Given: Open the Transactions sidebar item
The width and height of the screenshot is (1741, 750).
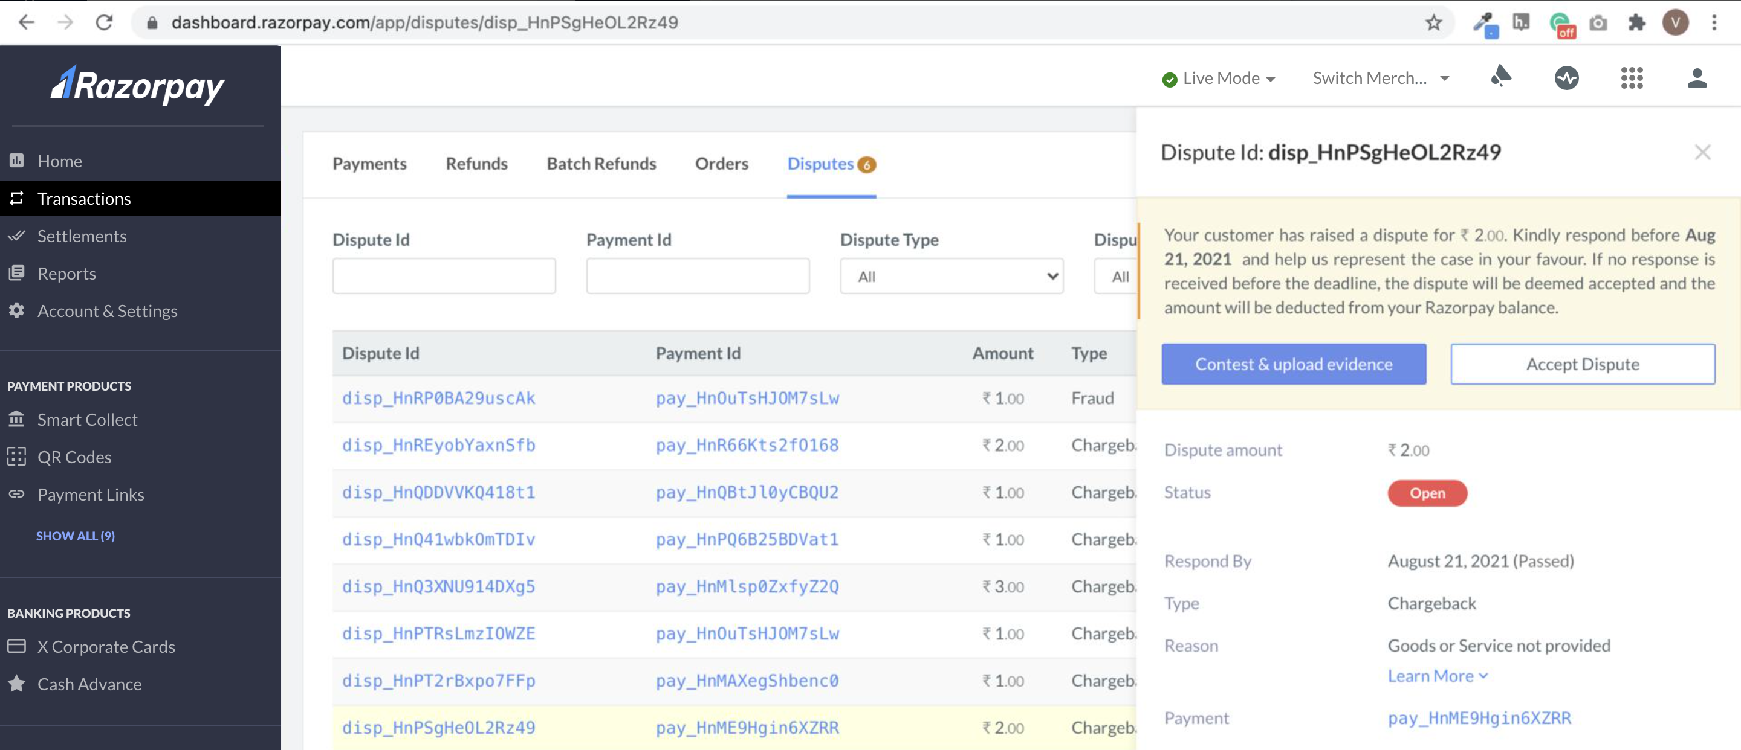Looking at the screenshot, I should tap(141, 198).
